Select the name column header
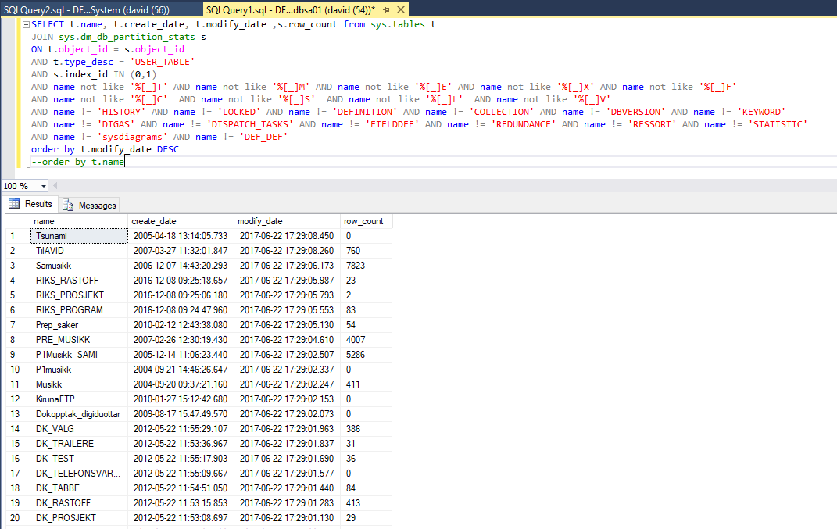Screen dimensions: 837x529 78,221
